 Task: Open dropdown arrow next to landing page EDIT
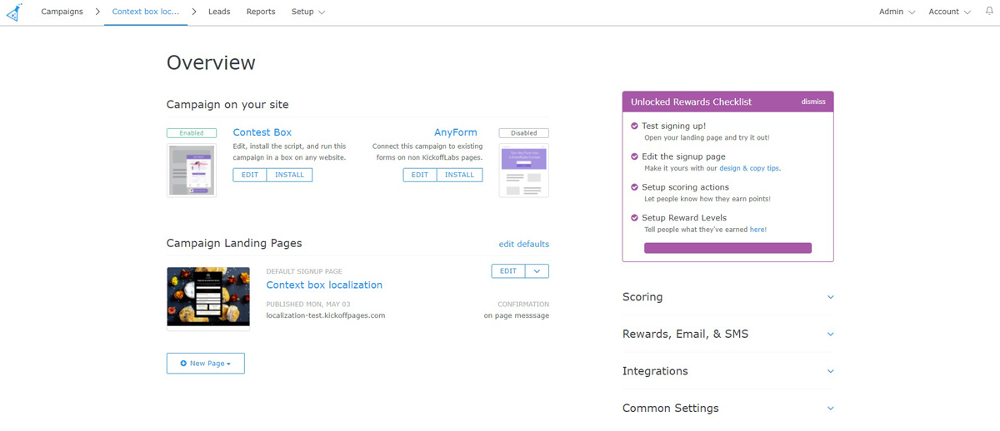pyautogui.click(x=537, y=271)
